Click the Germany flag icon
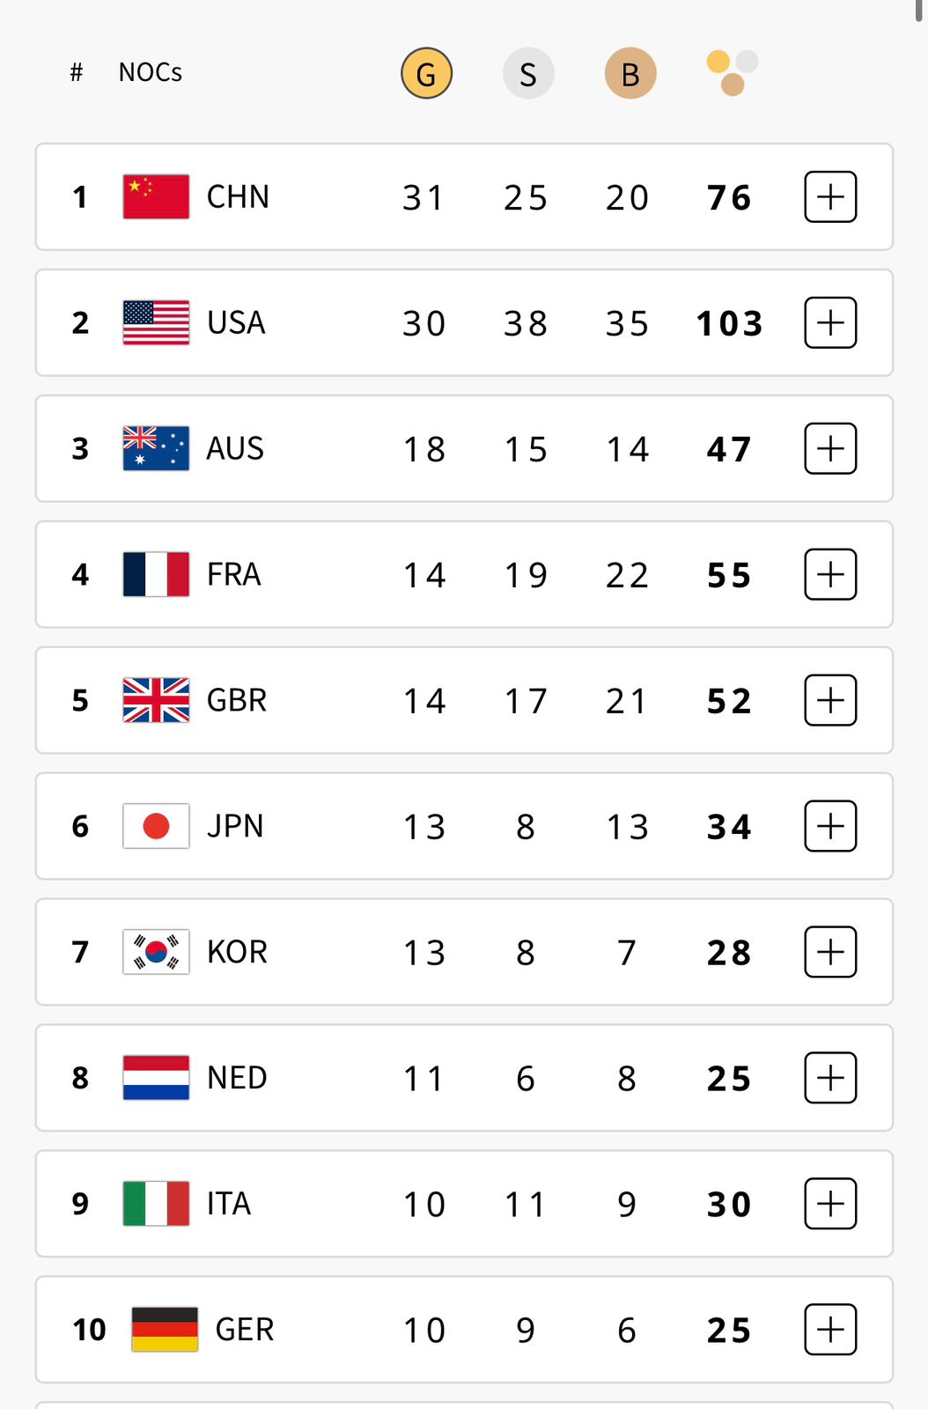The height and width of the screenshot is (1409, 928). pyautogui.click(x=165, y=1329)
